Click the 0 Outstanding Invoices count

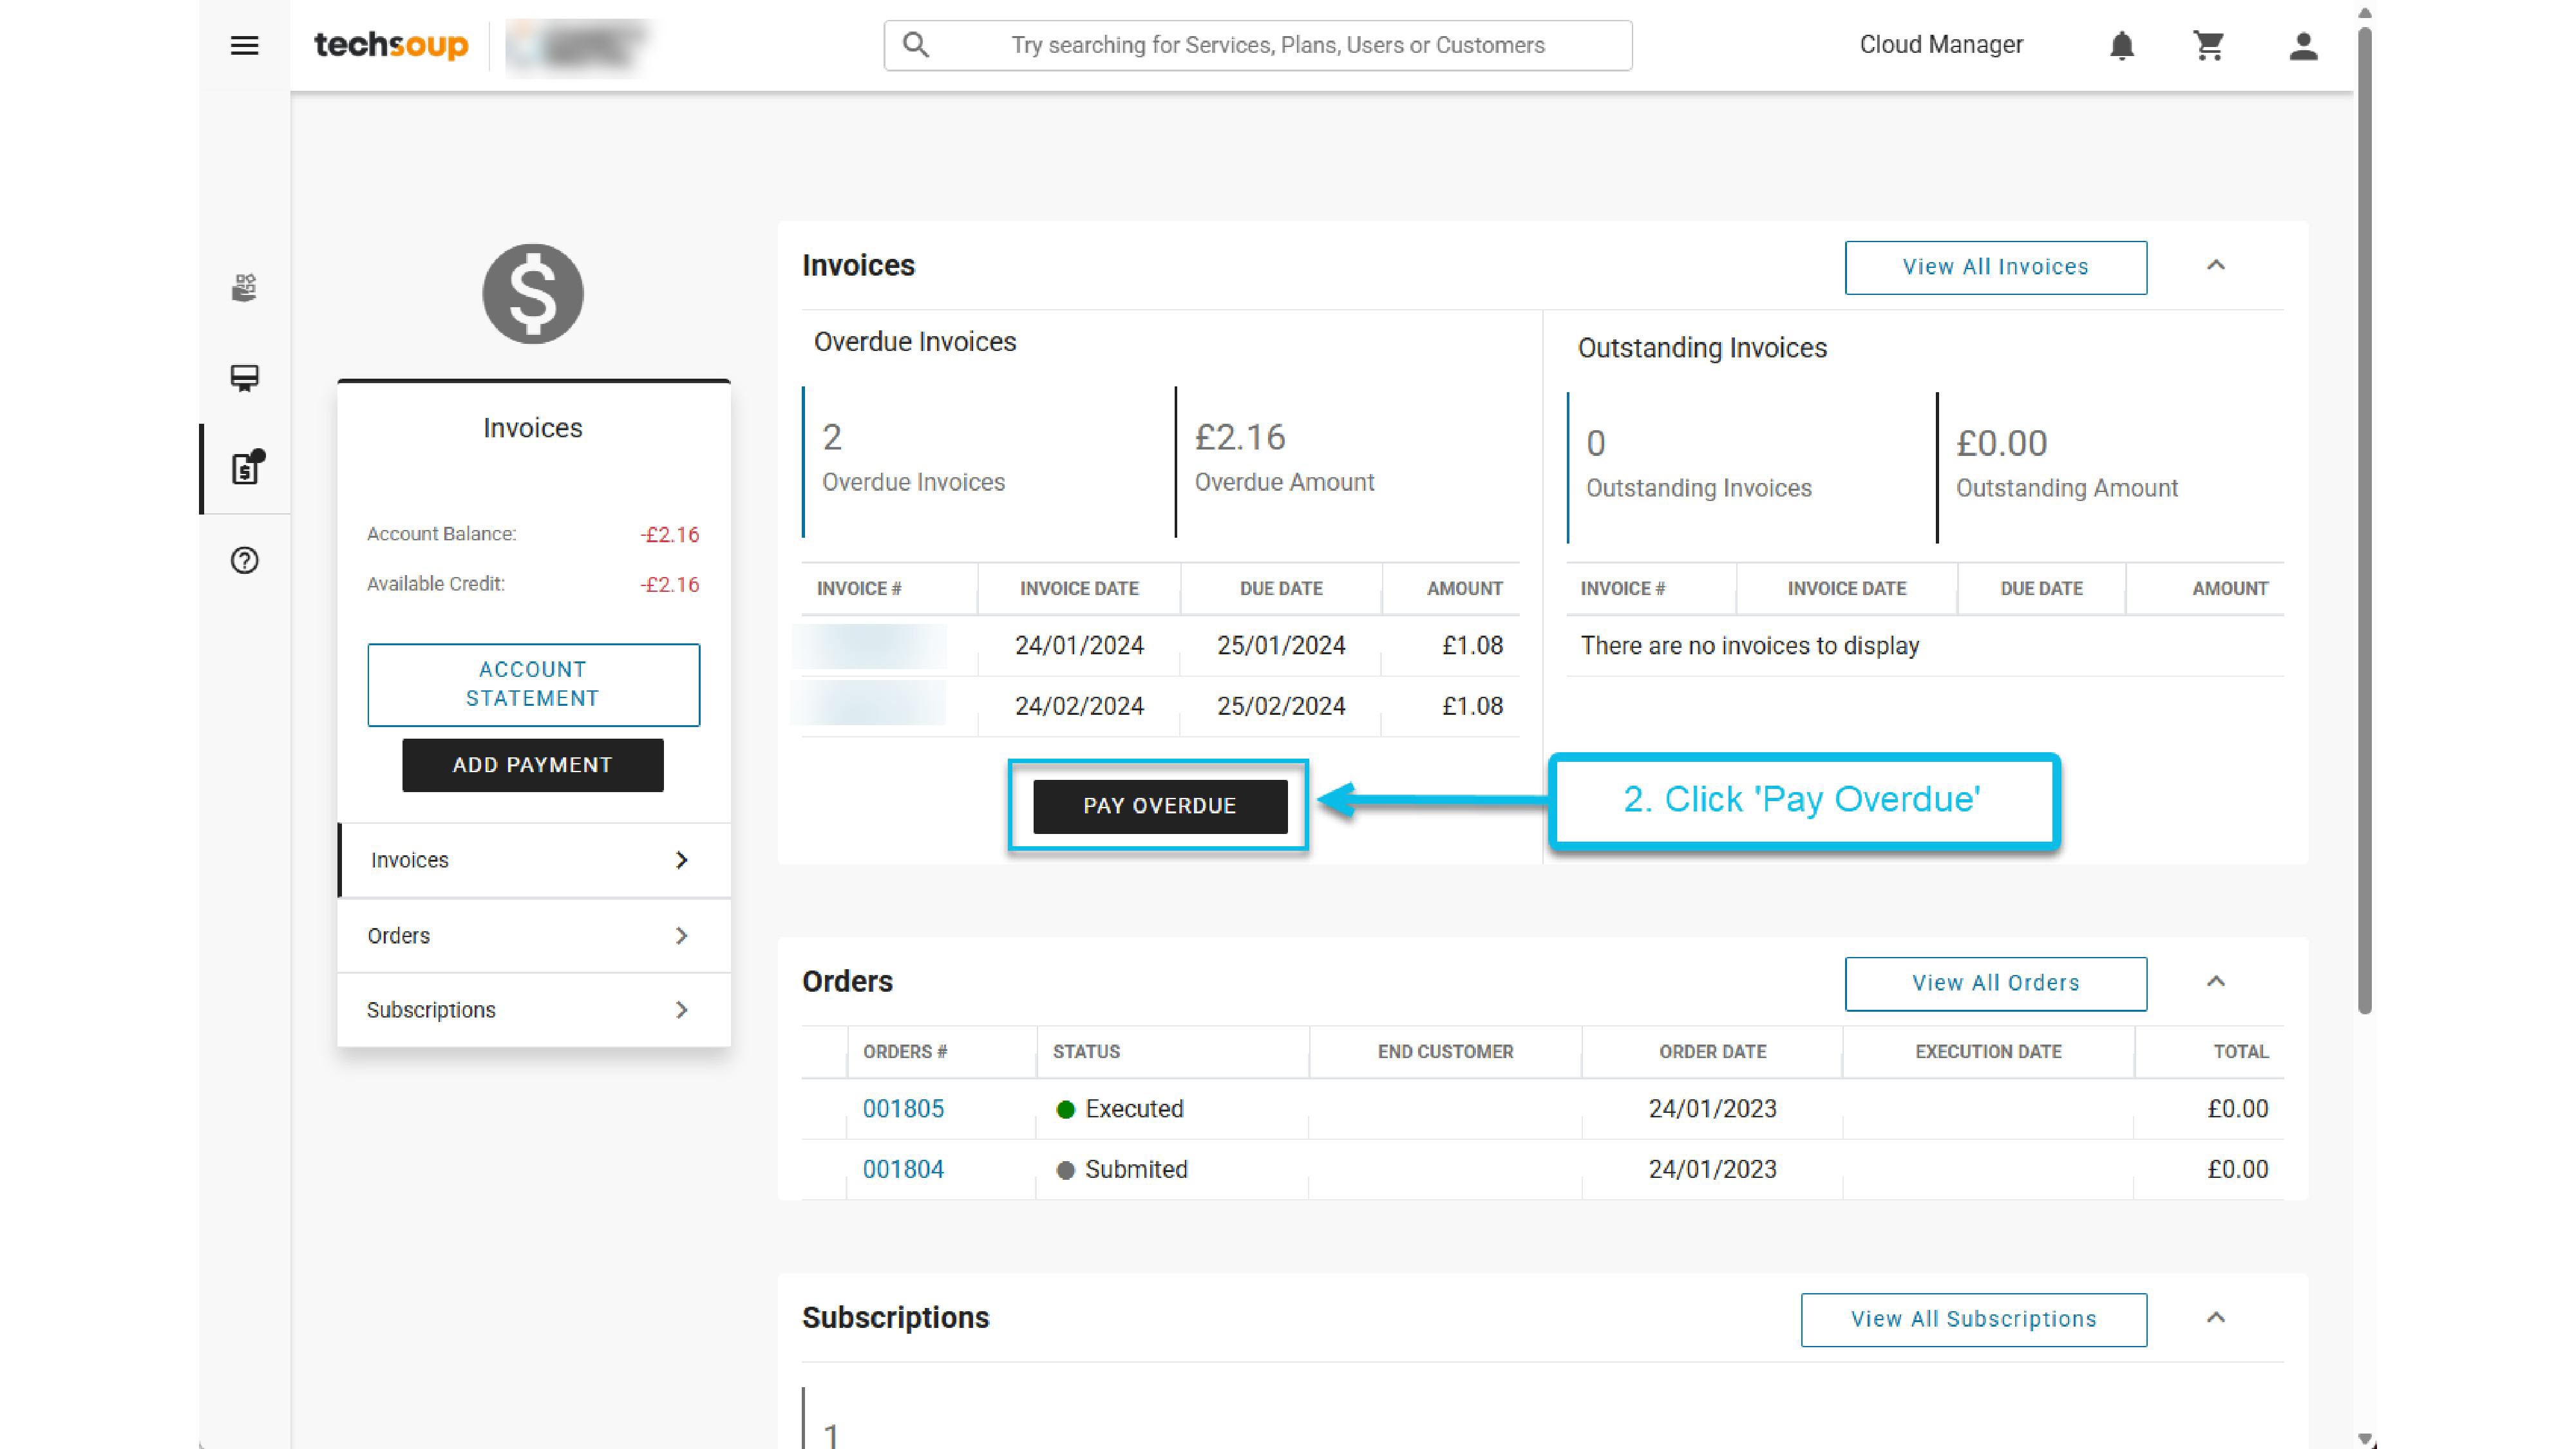coord(1596,444)
